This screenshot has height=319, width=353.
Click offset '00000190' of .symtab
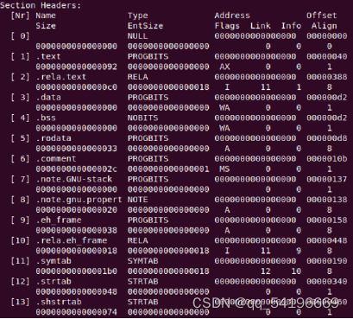[x=327, y=261]
